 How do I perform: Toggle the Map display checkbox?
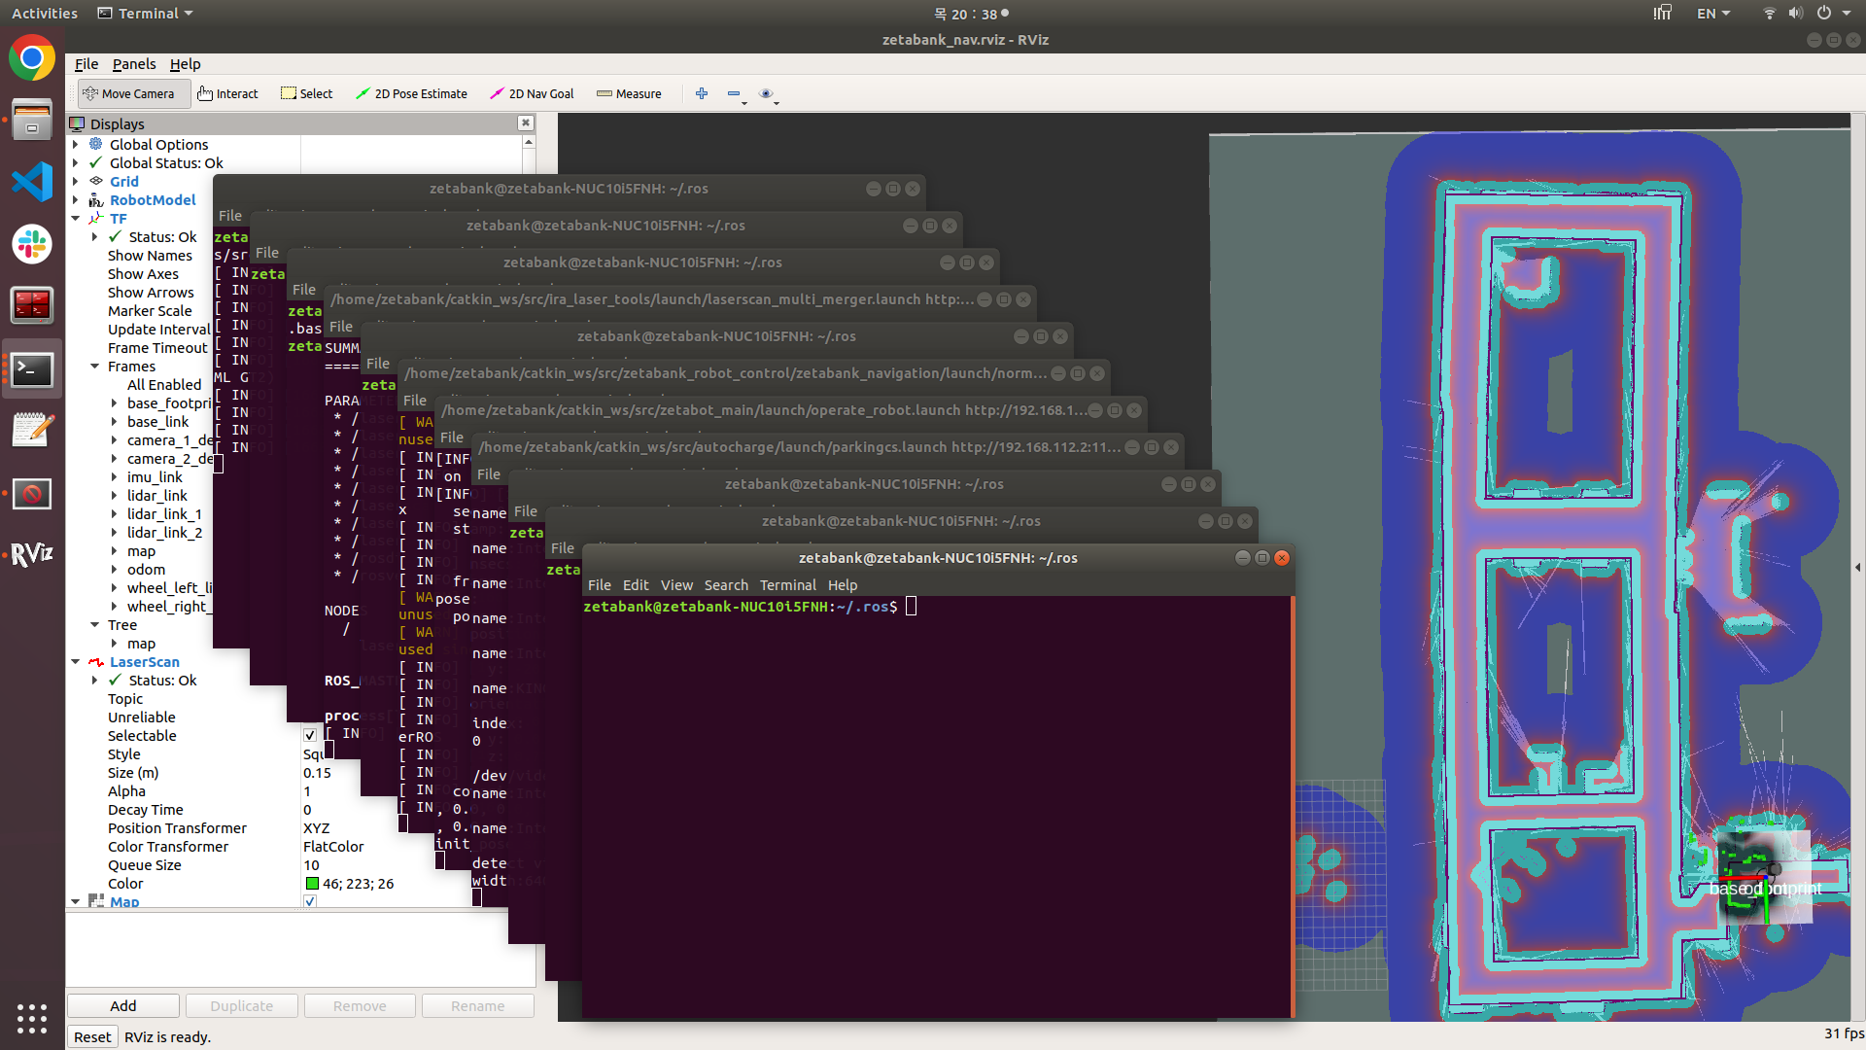point(310,902)
